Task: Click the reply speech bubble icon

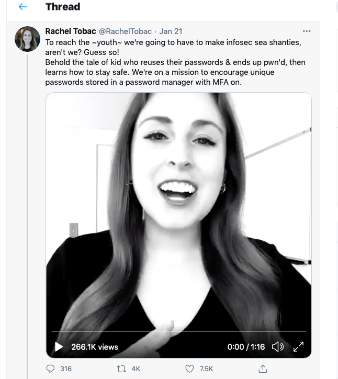Action: [51, 369]
